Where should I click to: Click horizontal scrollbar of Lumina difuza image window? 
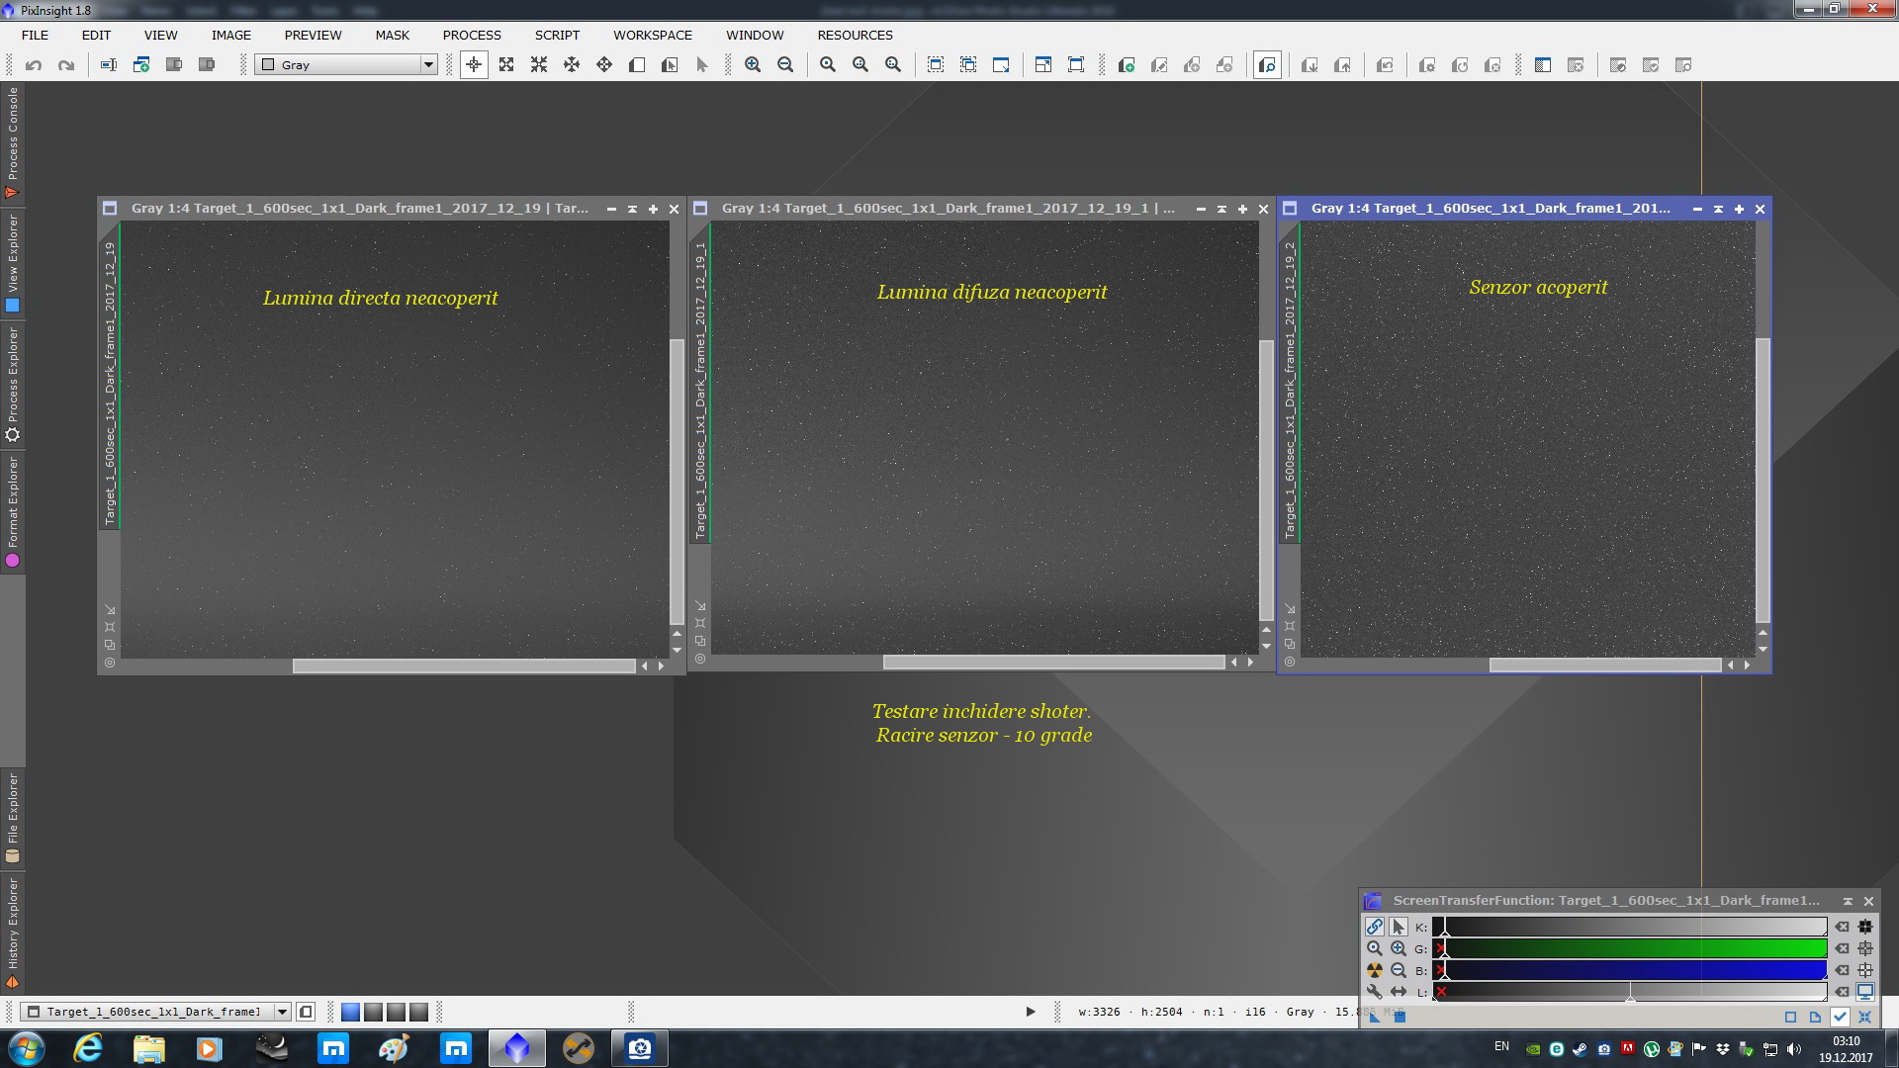coord(1053,663)
